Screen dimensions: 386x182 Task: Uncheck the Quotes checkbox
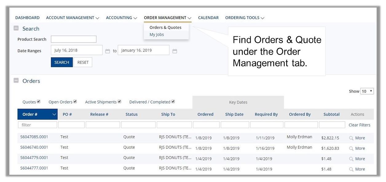[39, 101]
